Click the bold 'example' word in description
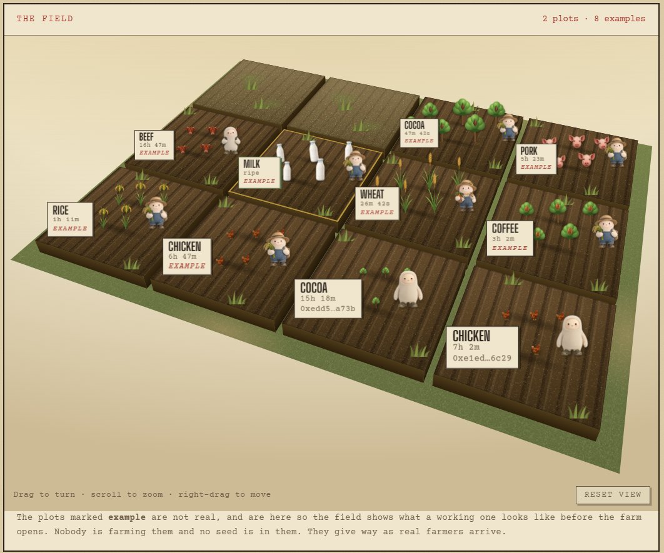This screenshot has width=664, height=553. pos(127,517)
